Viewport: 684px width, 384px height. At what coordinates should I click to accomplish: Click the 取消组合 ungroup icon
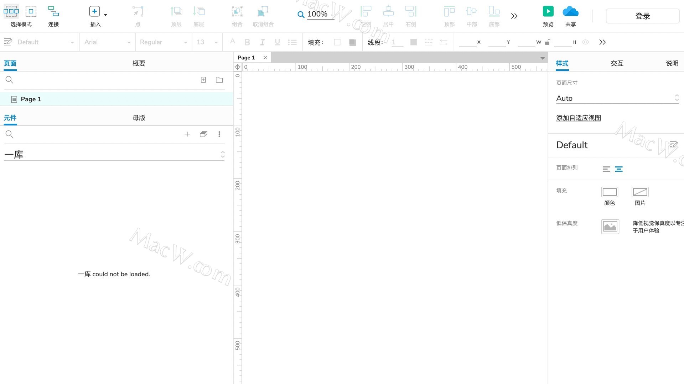coord(263,11)
